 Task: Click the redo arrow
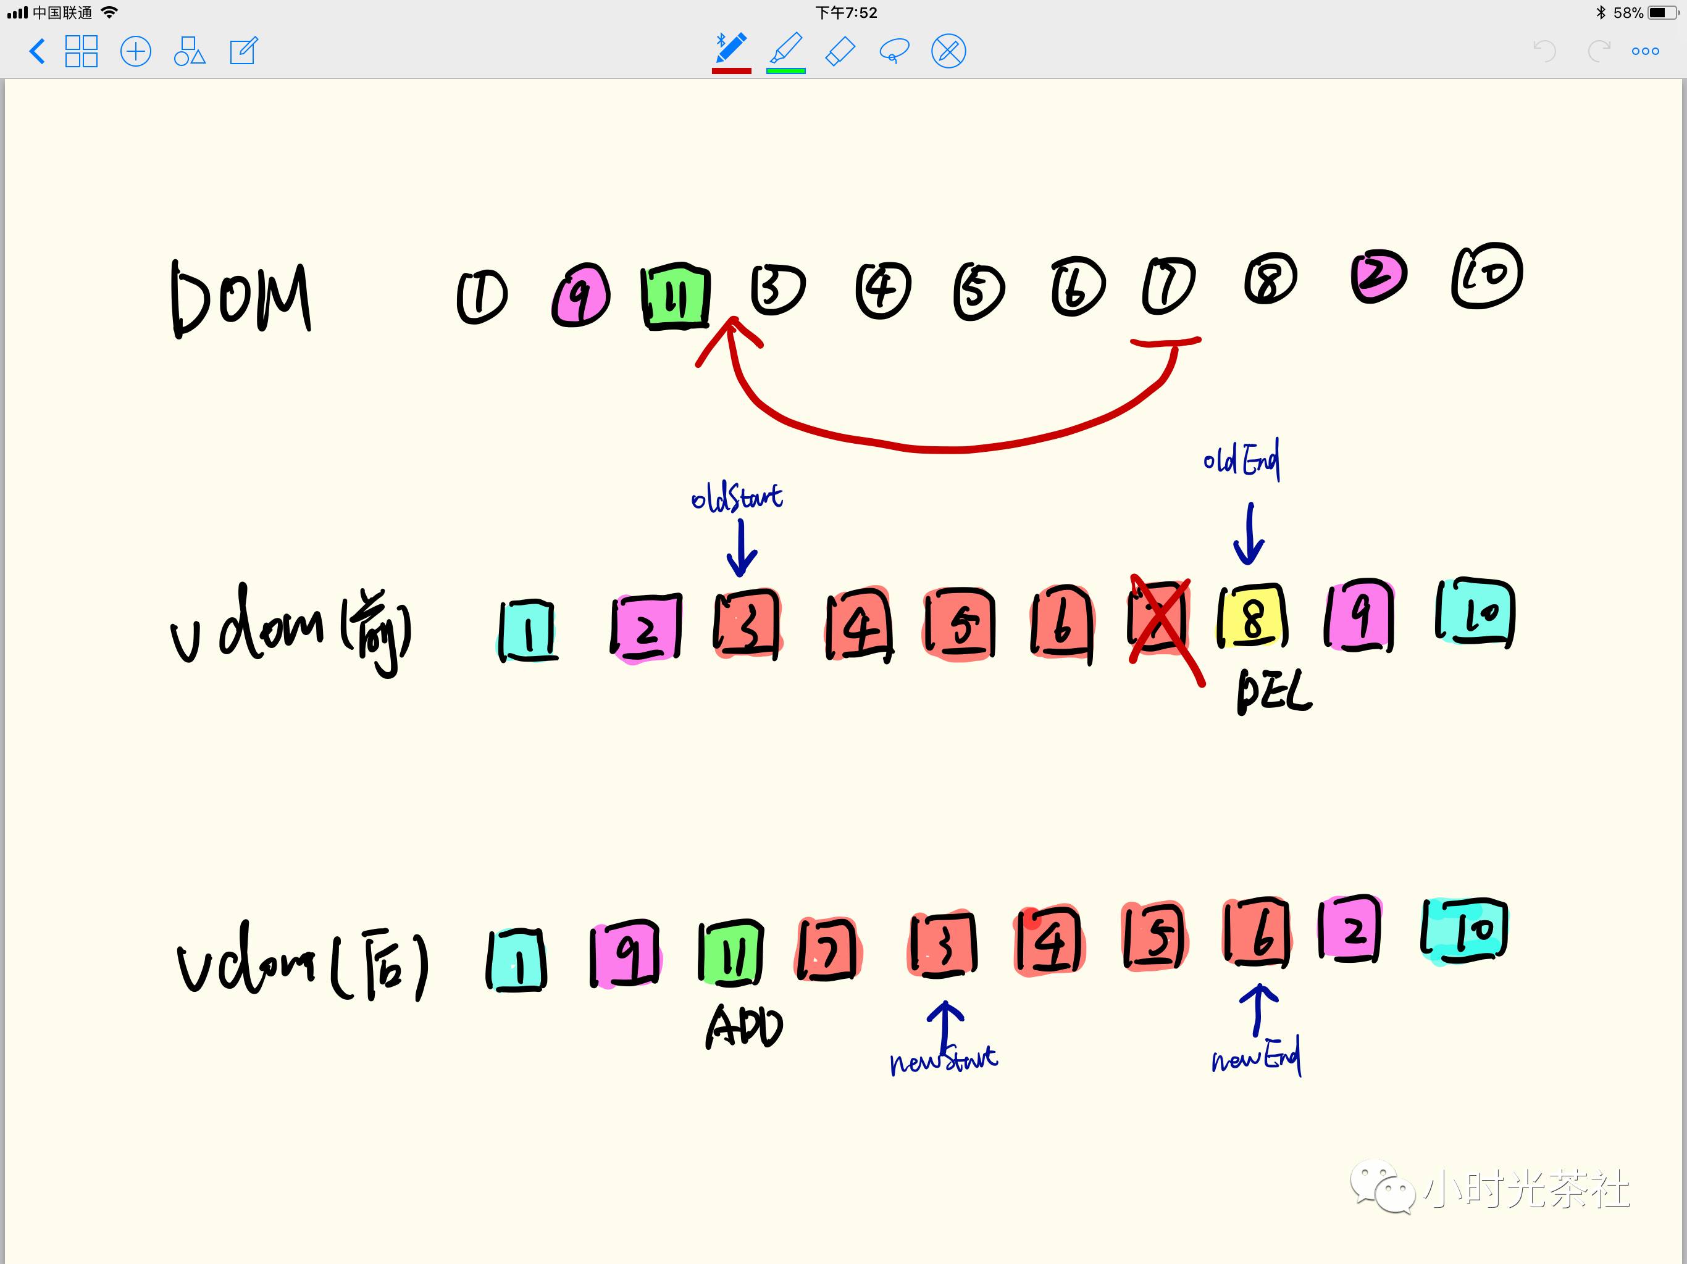pyautogui.click(x=1599, y=52)
